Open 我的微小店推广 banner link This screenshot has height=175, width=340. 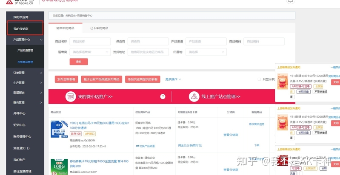[x=95, y=96]
